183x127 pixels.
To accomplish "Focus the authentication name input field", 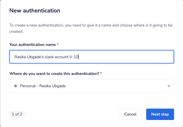I will click(x=122, y=57).
